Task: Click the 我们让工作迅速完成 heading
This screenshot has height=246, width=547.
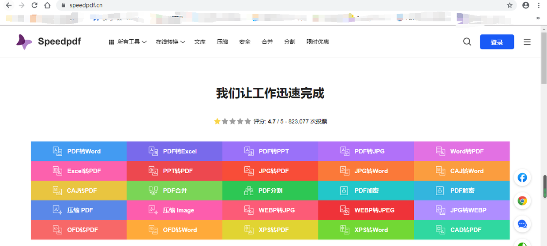Action: (270, 93)
